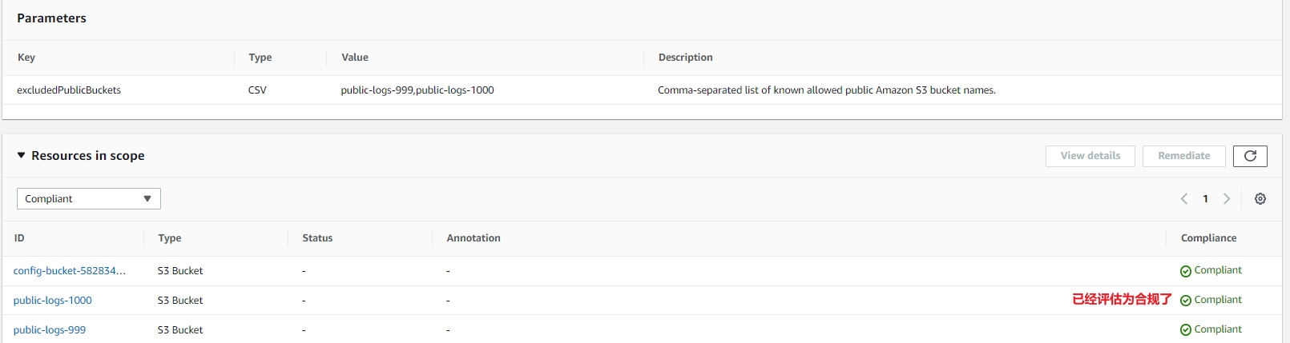Open the config-bucket-582834 resource link
Screen dimensions: 1290x343
tap(69, 271)
